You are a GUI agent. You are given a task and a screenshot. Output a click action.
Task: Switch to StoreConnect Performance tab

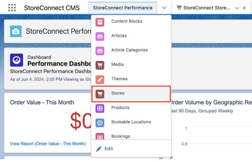122,8
